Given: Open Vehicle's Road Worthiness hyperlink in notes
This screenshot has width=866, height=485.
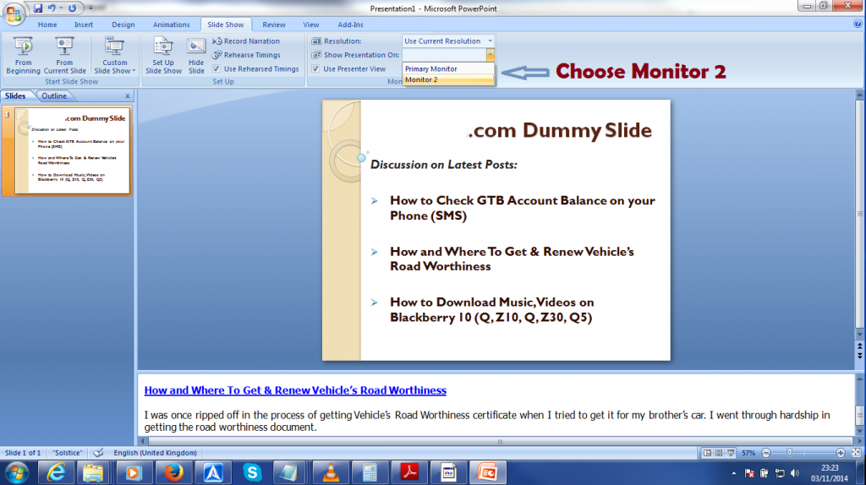Looking at the screenshot, I should pos(295,390).
